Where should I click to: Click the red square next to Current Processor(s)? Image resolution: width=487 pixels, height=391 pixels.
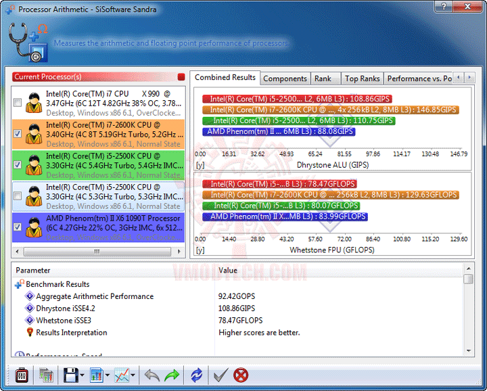click(181, 76)
